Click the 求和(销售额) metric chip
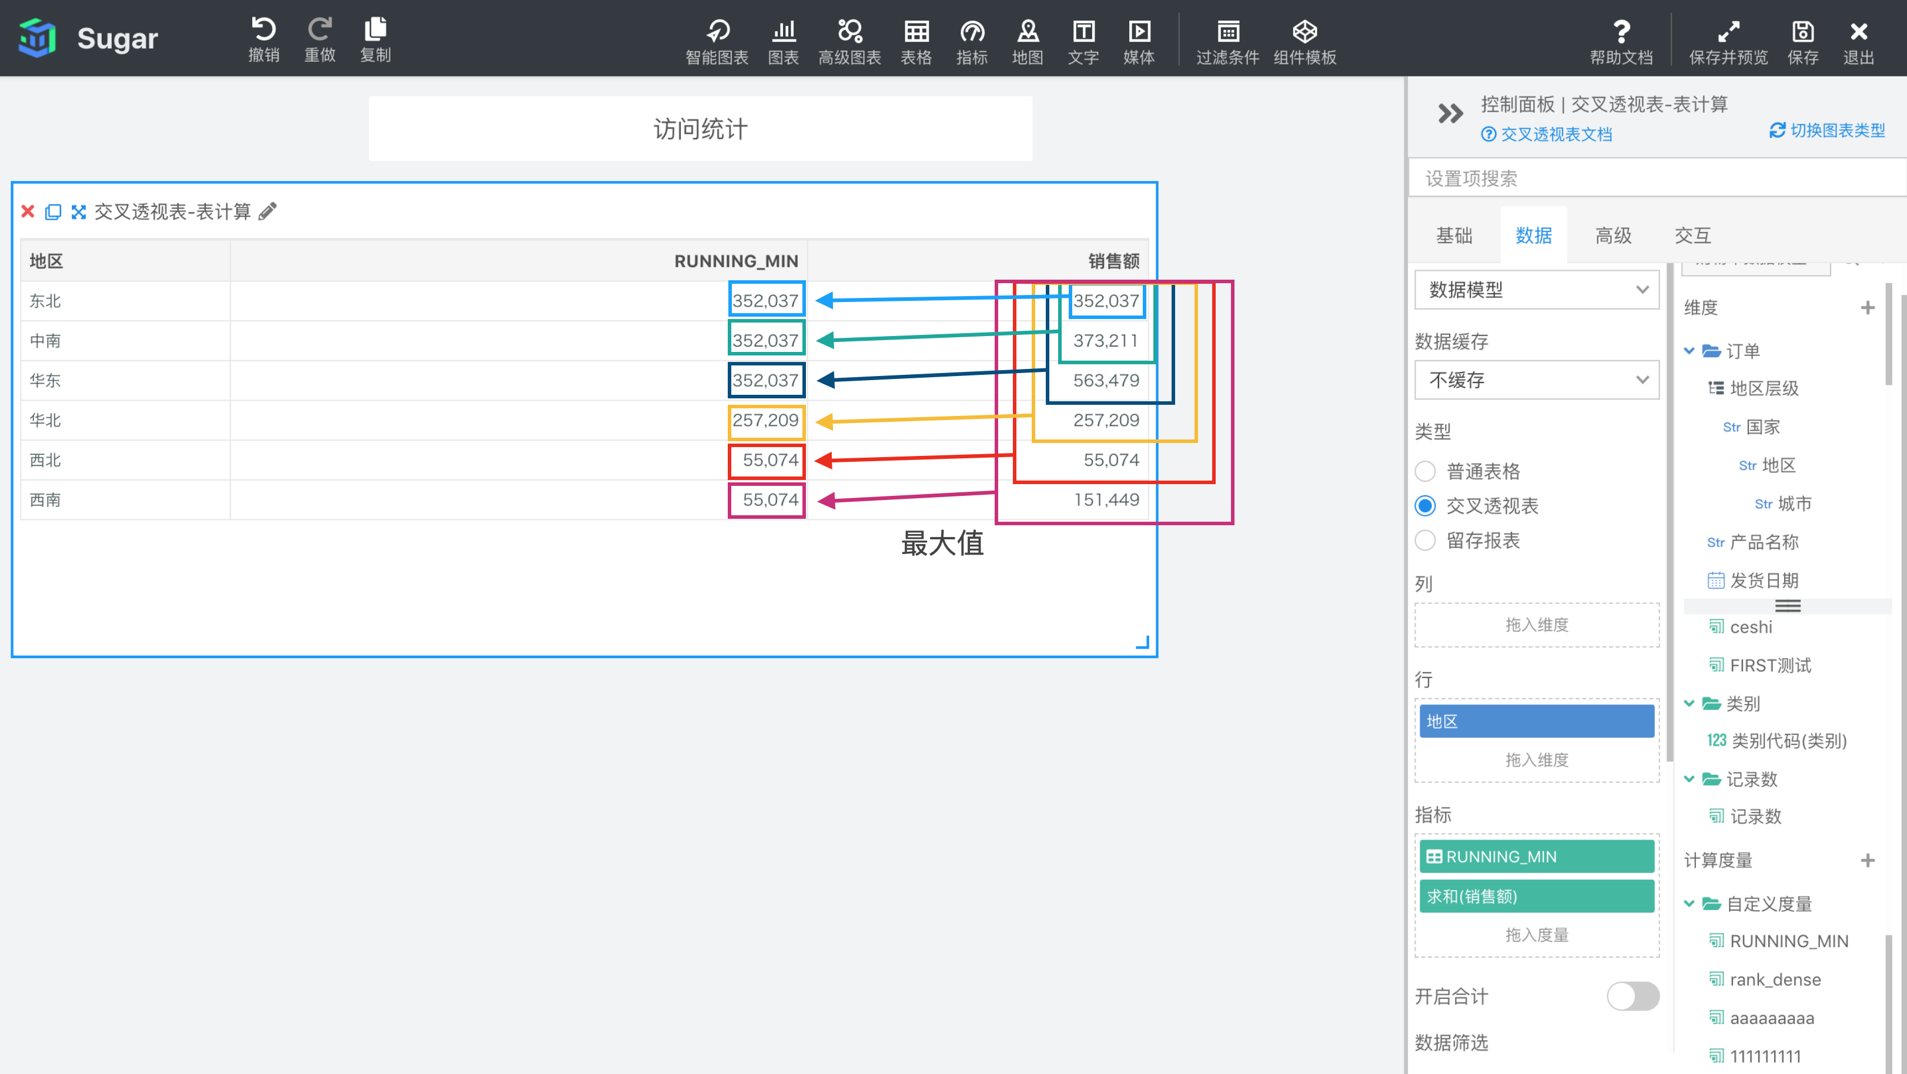This screenshot has height=1074, width=1907. tap(1537, 897)
